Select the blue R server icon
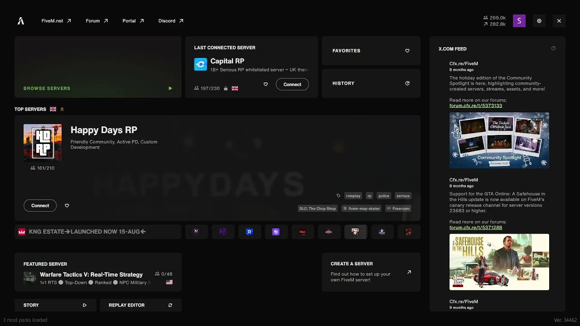Viewport: 580px width, 326px height. tap(249, 232)
